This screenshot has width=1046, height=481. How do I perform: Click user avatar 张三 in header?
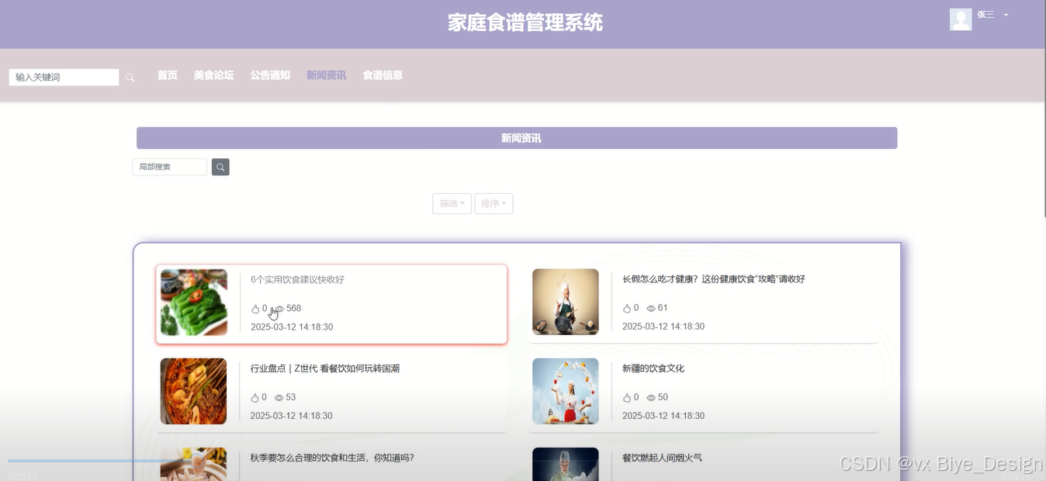[961, 19]
